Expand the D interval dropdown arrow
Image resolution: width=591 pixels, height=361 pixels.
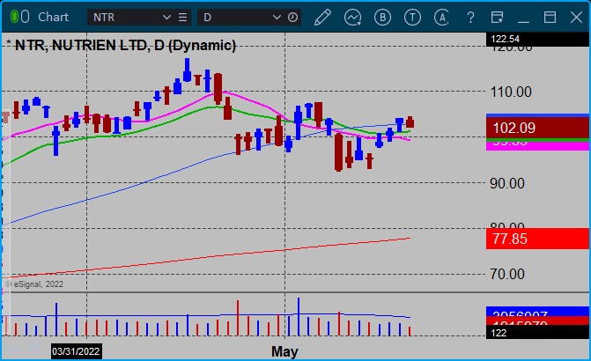pos(277,18)
